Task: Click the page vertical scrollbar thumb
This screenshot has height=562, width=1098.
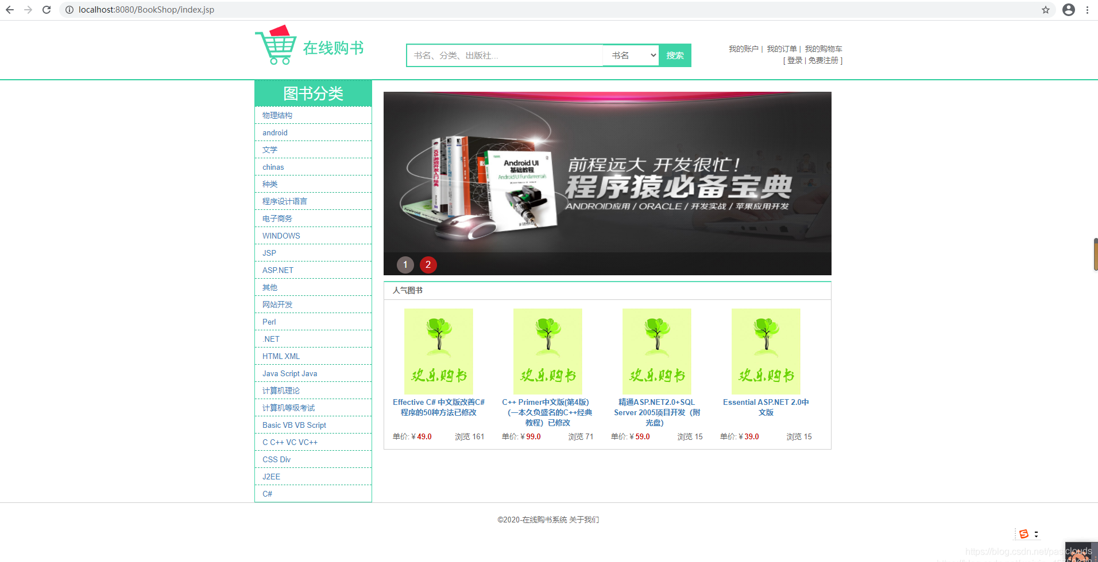Action: [1096, 255]
